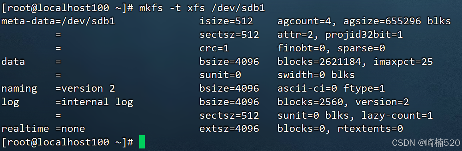The width and height of the screenshot is (462, 151).
Task: Click the isize=512 value
Action: tap(226, 22)
